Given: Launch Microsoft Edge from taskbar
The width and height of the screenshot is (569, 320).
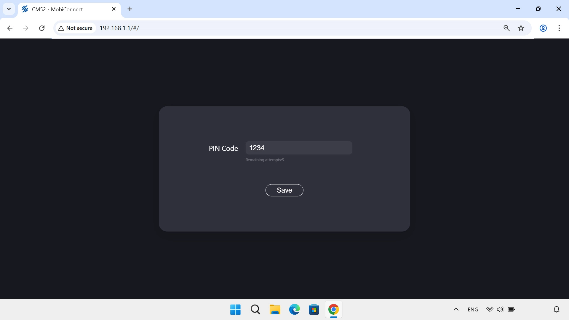Looking at the screenshot, I should click(294, 309).
